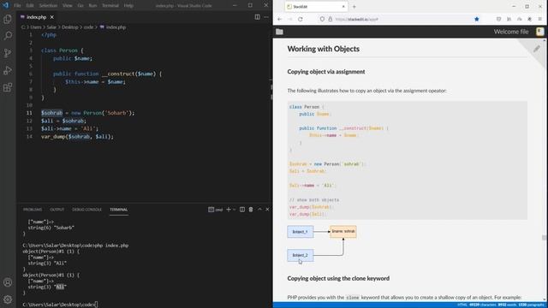Open the Go menu
This screenshot has height=308, width=548.
(80, 6)
